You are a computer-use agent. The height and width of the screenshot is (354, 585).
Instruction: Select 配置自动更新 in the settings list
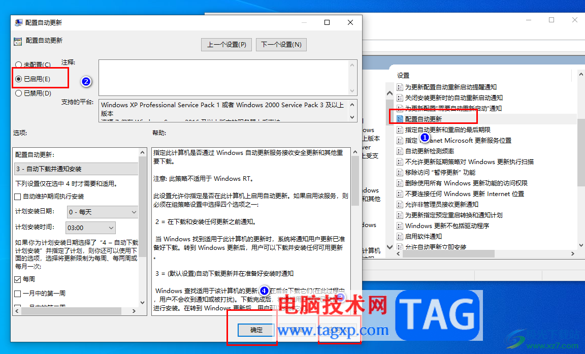(x=424, y=119)
